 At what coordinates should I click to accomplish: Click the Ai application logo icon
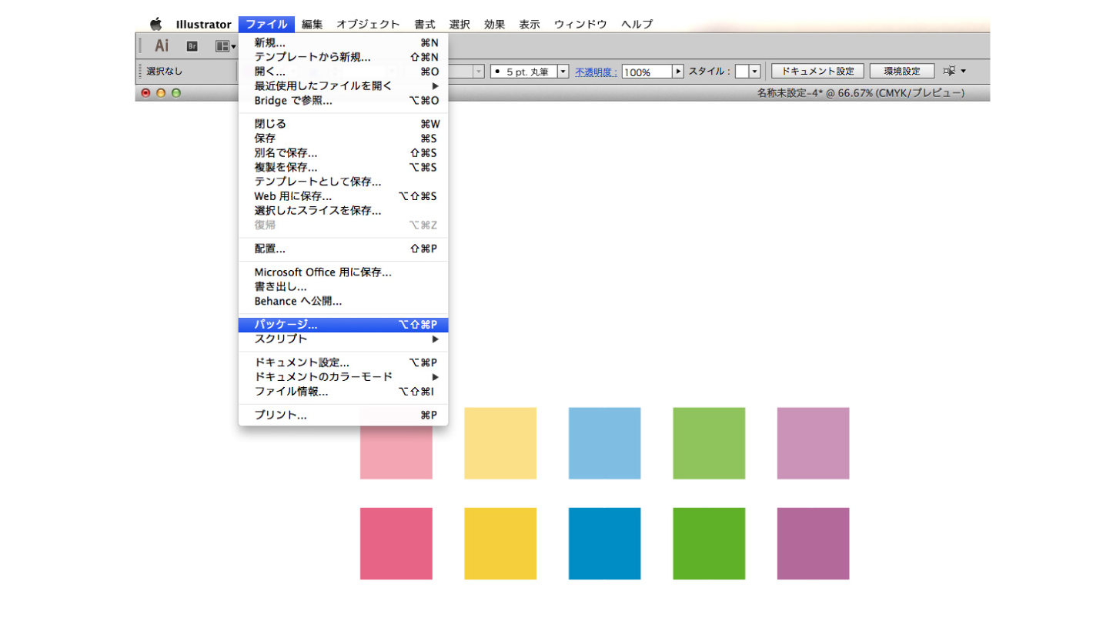[162, 45]
